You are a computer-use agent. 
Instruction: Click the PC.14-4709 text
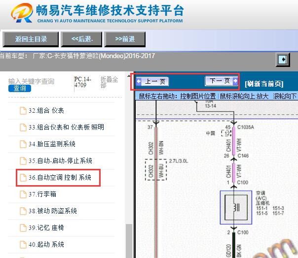click(x=83, y=82)
